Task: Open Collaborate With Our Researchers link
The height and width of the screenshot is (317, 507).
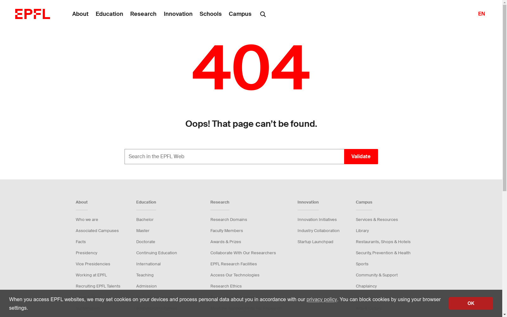Action: click(243, 253)
